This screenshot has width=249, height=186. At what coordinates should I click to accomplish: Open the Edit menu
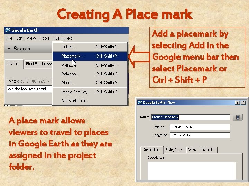coord(19,38)
